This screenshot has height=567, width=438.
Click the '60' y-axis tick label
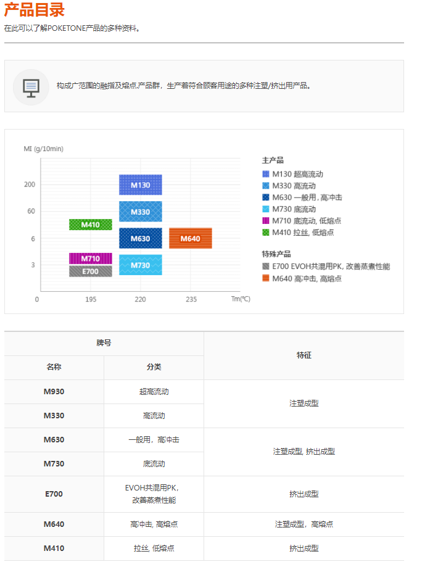pyautogui.click(x=31, y=211)
